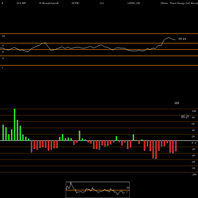The width and height of the screenshot is (198, 198).
Task: Click the longest red bar in MR histogram
Action: (156, 150)
